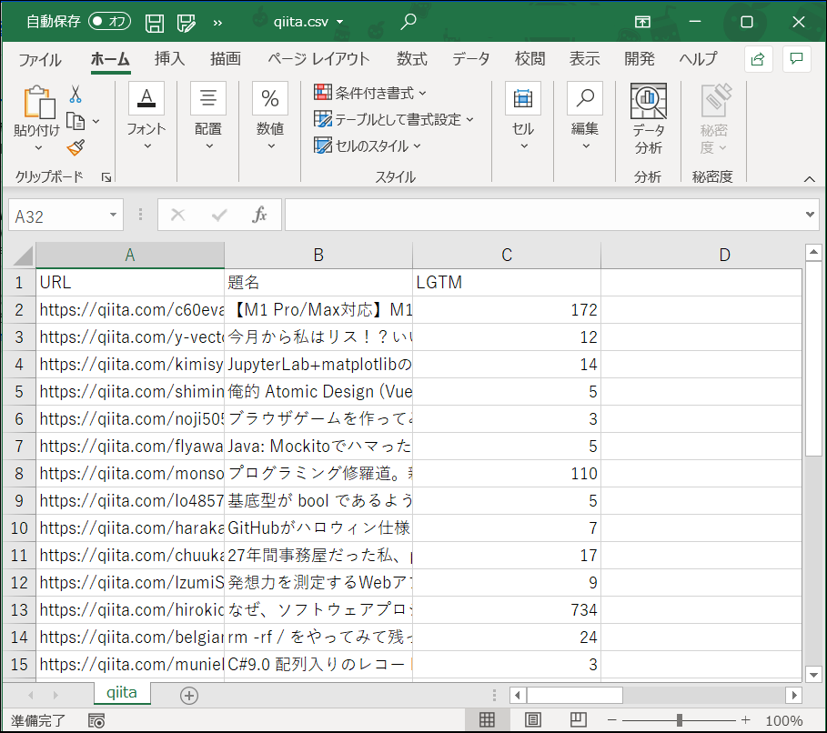Click the zoom slider handle
This screenshot has width=827, height=733.
point(680,720)
